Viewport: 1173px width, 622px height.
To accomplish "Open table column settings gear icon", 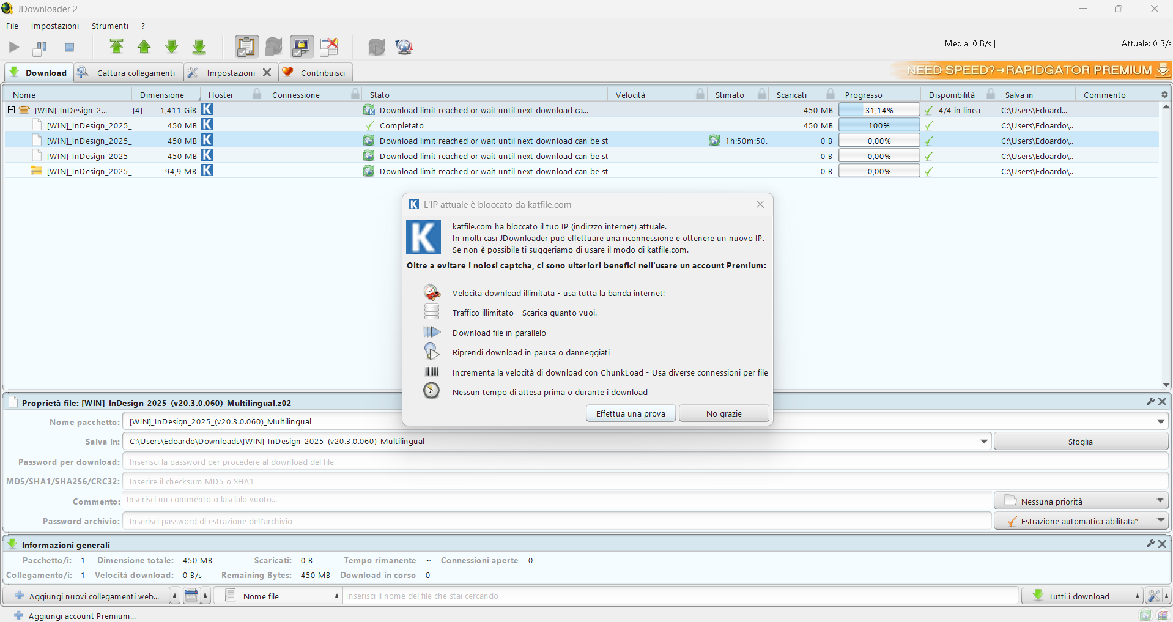I will pyautogui.click(x=1164, y=94).
